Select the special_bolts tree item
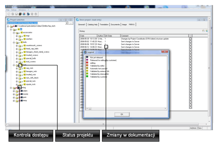This screenshot has width=219, height=149. click(x=31, y=58)
